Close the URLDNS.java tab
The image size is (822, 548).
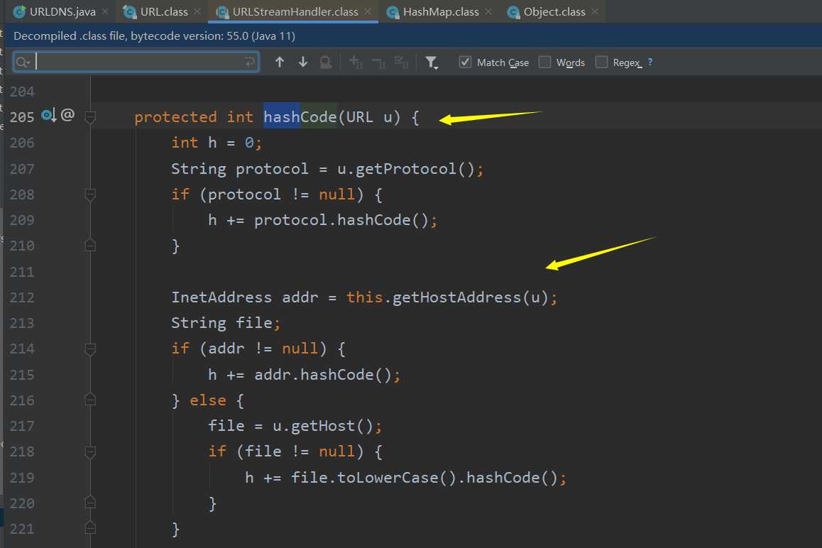click(105, 11)
